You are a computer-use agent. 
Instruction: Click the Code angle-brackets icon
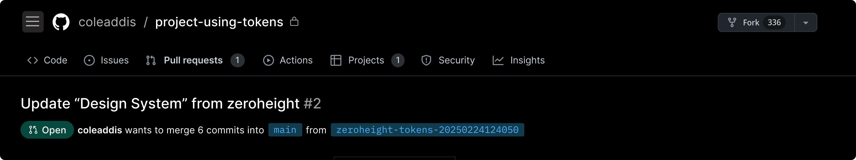(33, 60)
